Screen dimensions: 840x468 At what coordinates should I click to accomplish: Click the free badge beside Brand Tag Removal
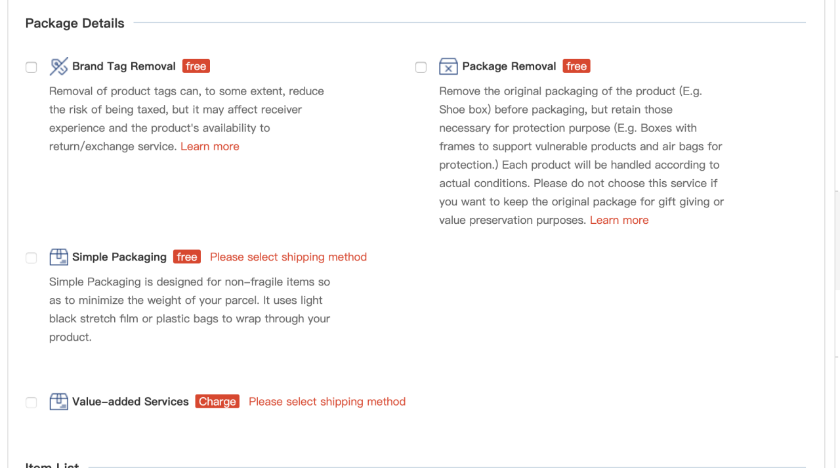(196, 66)
